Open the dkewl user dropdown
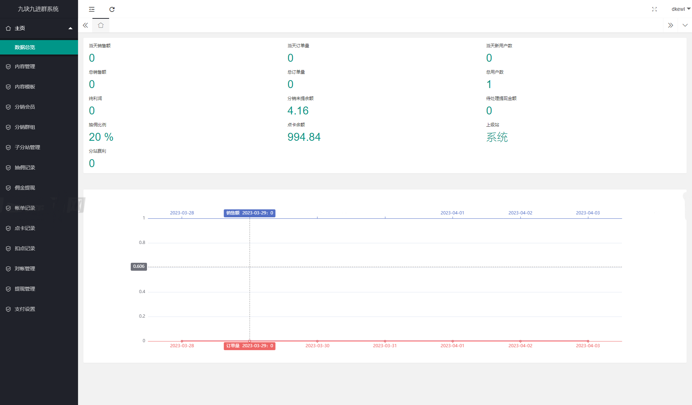The height and width of the screenshot is (405, 692). 680,9
